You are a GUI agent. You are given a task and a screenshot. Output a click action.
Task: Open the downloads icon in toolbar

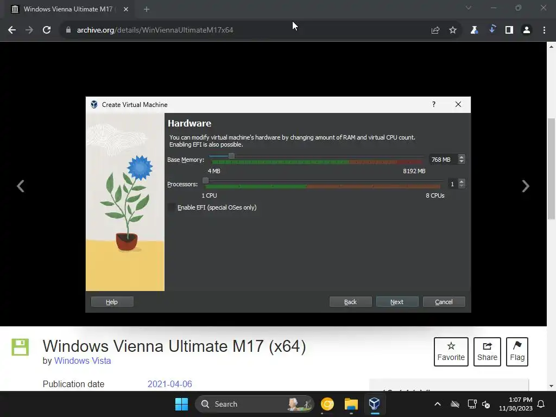pos(492,30)
